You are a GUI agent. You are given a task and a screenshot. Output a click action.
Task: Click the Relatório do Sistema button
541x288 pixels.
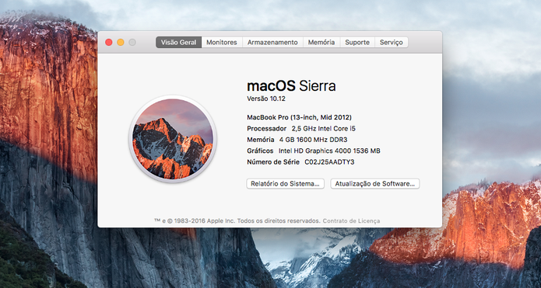pos(285,184)
